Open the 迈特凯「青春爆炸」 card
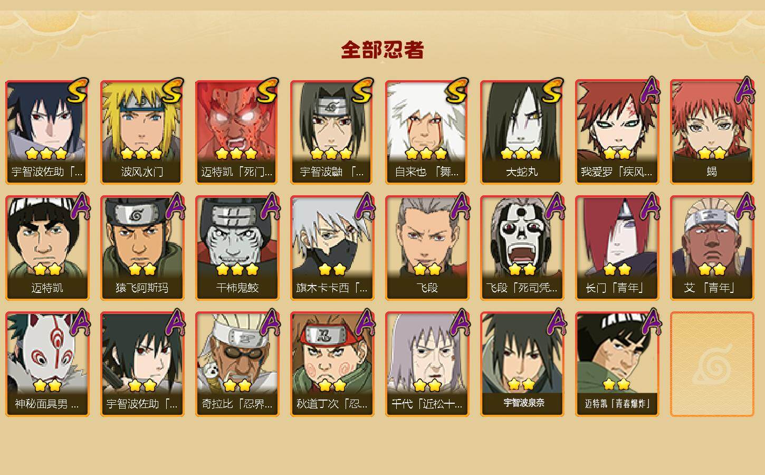Screen dimensions: 765x475 [x=617, y=364]
